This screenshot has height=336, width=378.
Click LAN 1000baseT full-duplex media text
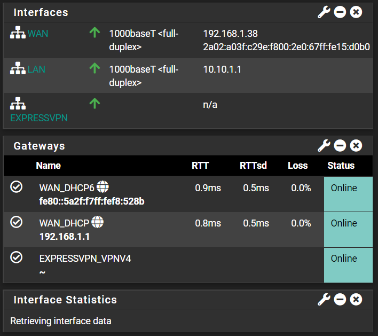144,76
